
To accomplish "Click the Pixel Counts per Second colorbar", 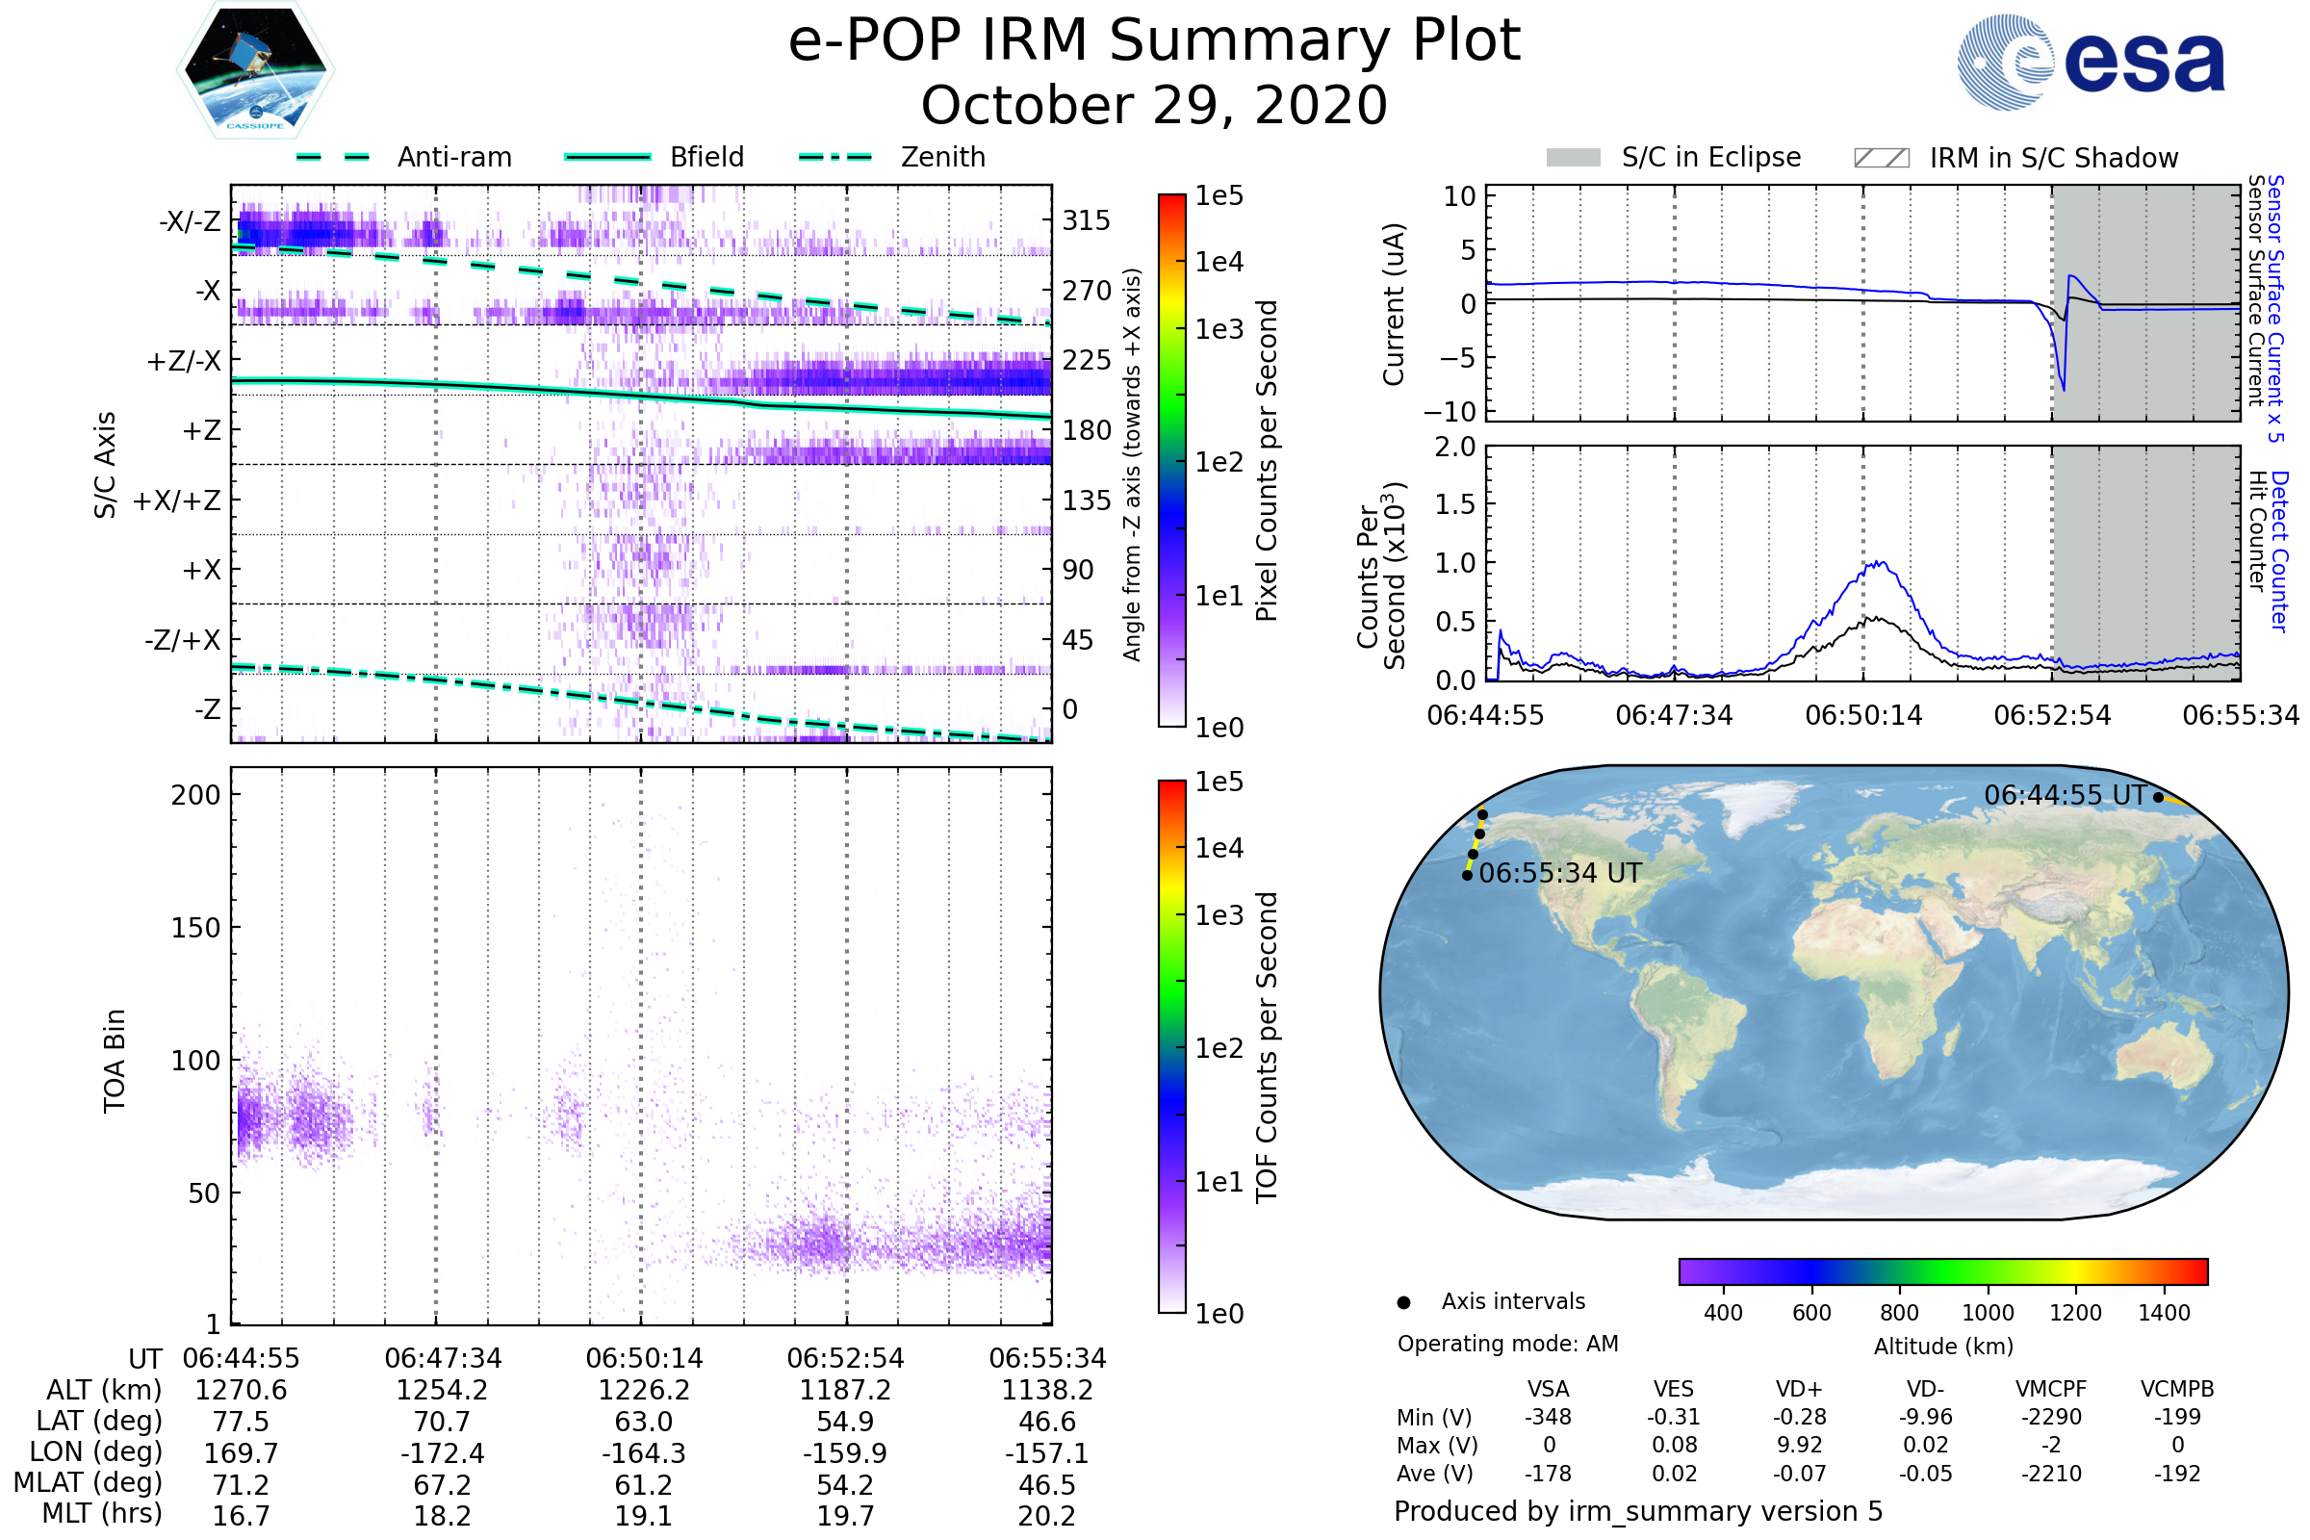I will pyautogui.click(x=1171, y=461).
